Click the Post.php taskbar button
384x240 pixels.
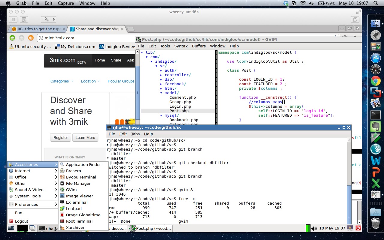click(x=150, y=228)
